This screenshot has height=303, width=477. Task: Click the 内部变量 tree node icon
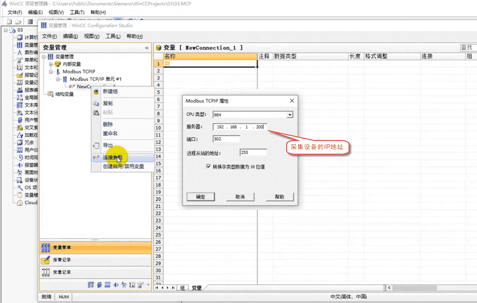[x=58, y=64]
